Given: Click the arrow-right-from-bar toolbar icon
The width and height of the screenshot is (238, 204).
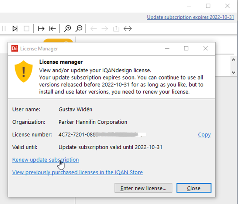Looking at the screenshot, I should [x=41, y=28].
